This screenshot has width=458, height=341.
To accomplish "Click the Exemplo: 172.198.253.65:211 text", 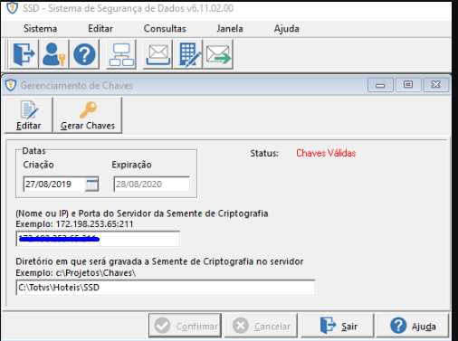I will [74, 224].
